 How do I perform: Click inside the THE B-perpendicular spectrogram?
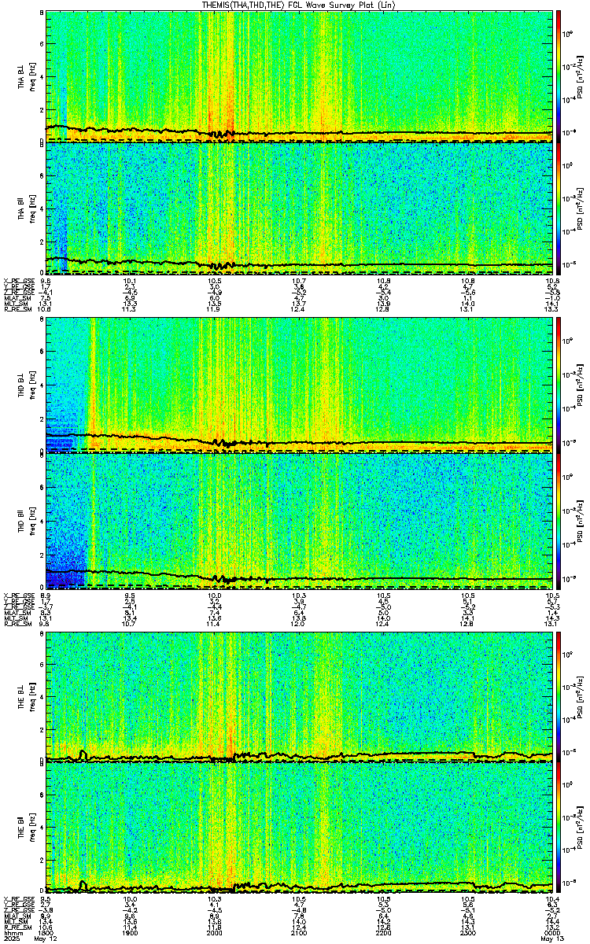[299, 695]
